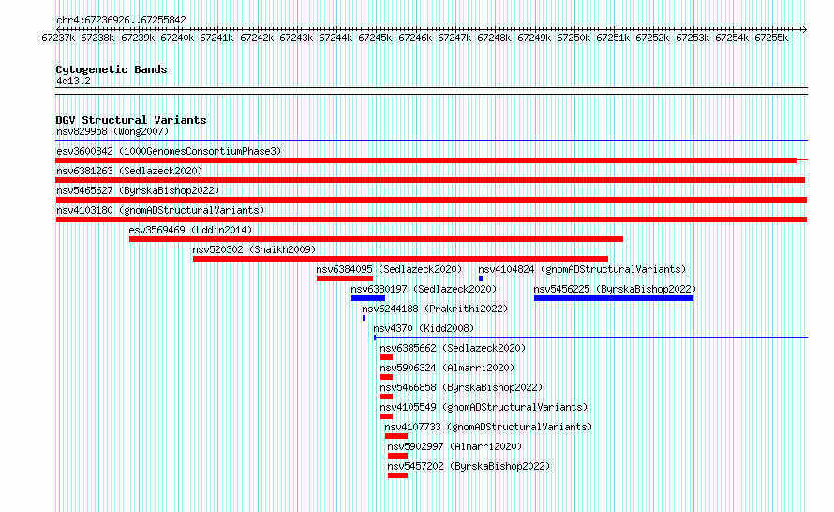The image size is (834, 512).
Task: Open variant label nsv520302 (Shaikh2009)
Action: pos(254,249)
